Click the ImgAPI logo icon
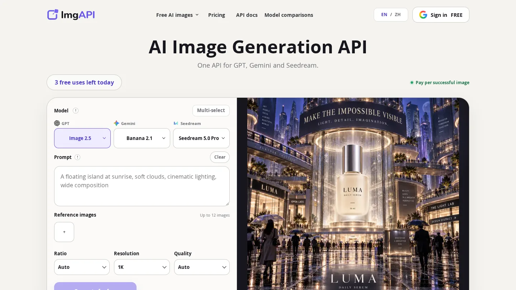The height and width of the screenshot is (290, 516). 53,15
